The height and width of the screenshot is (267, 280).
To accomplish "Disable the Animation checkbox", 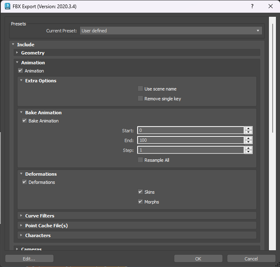I will tap(20, 71).
